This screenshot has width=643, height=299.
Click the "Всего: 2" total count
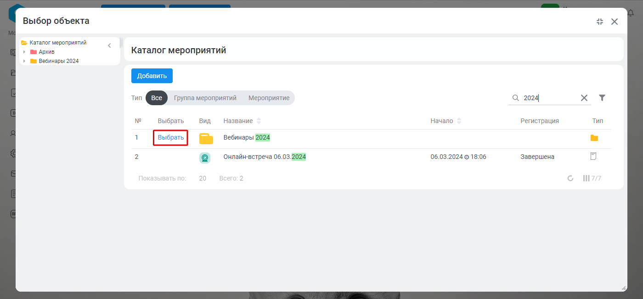coord(231,178)
